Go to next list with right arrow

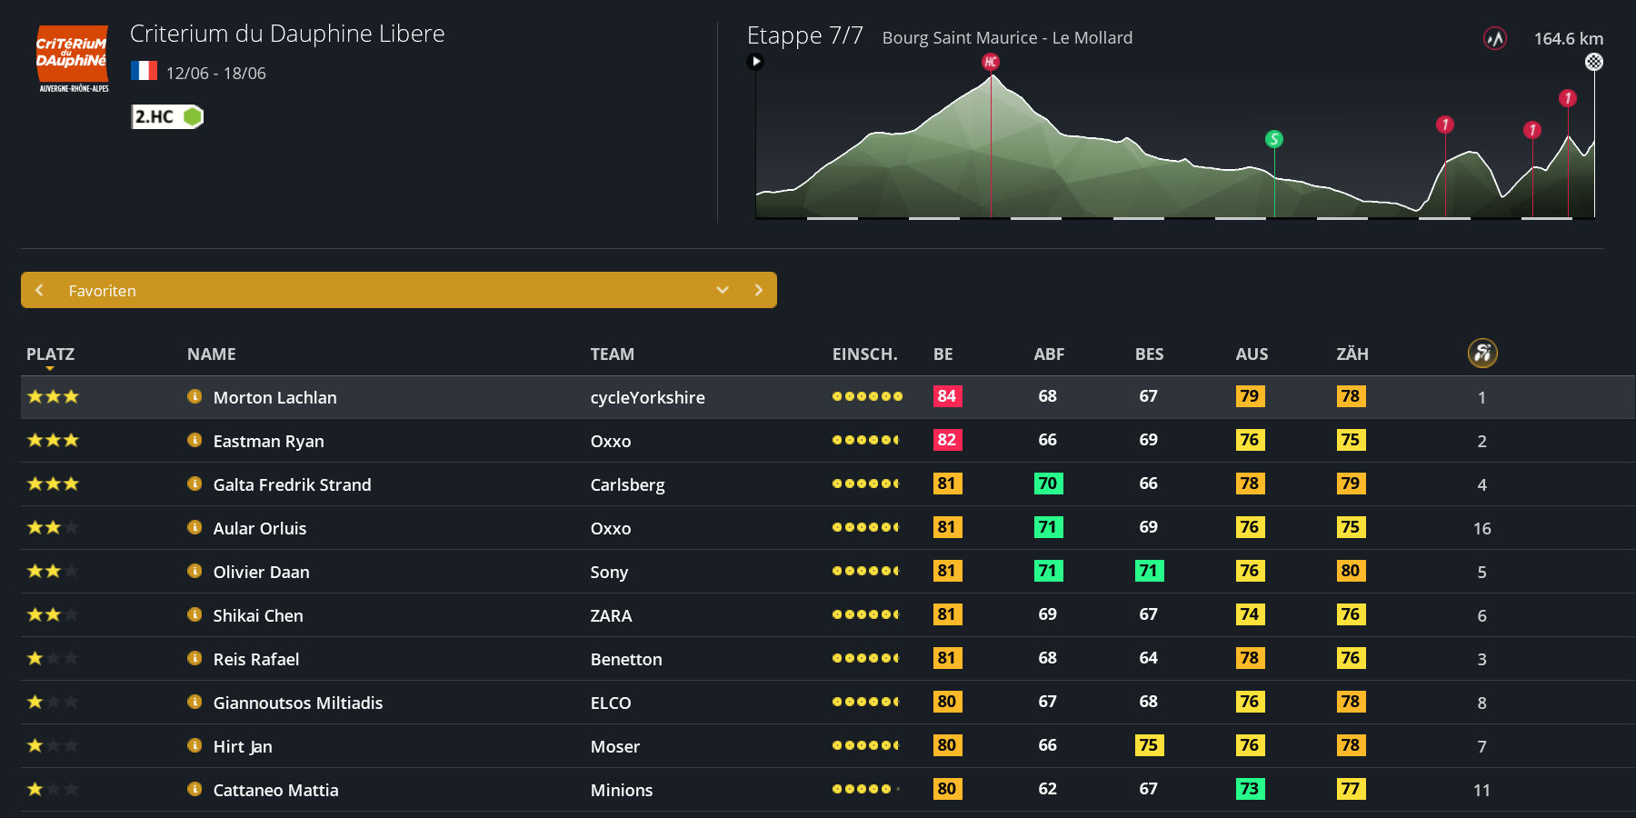[758, 290]
